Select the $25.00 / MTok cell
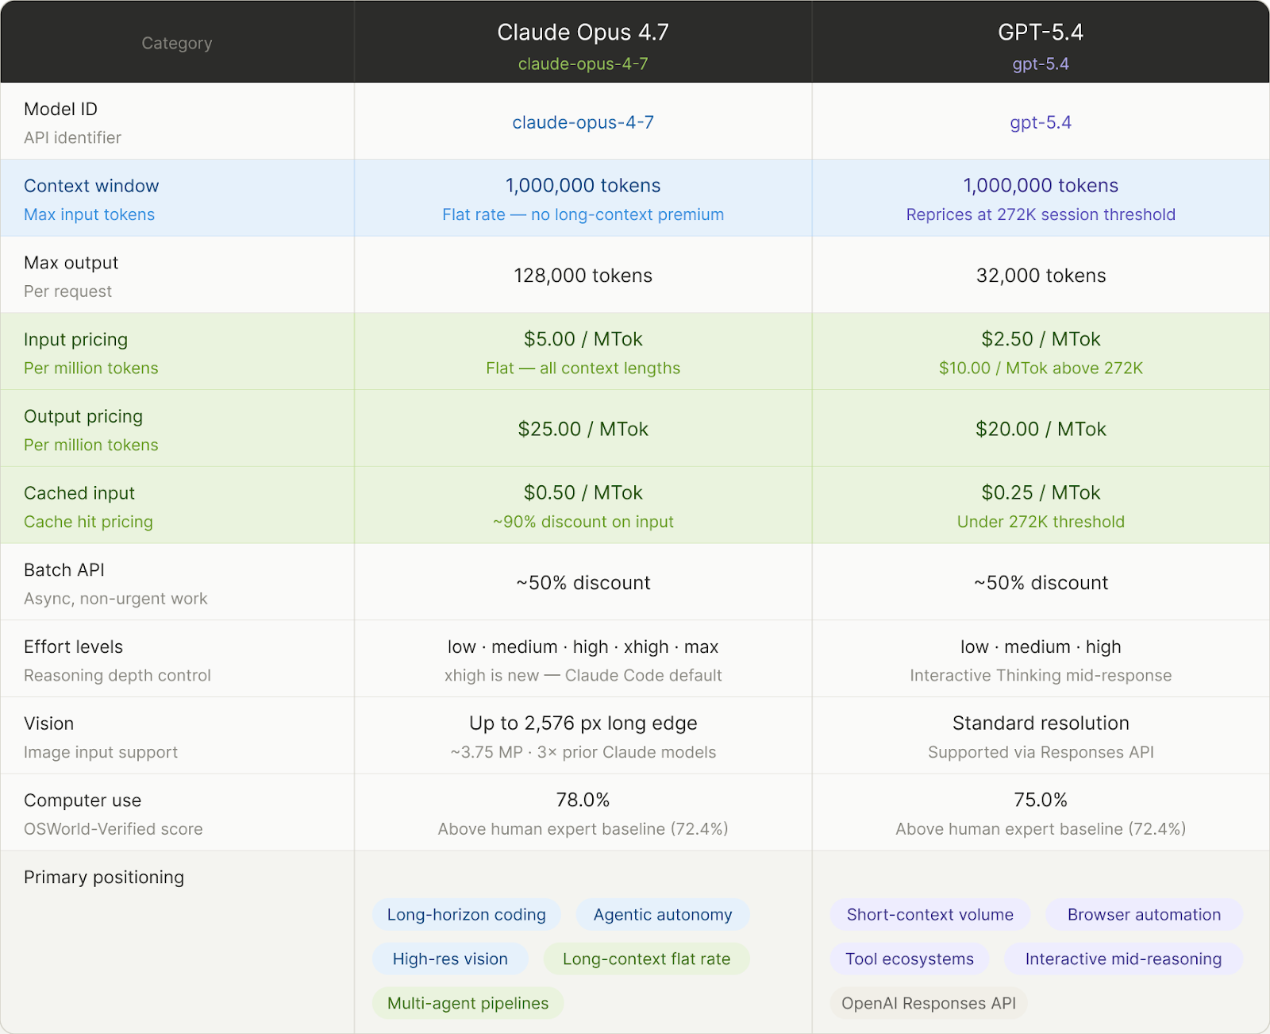The image size is (1270, 1034). tap(583, 429)
